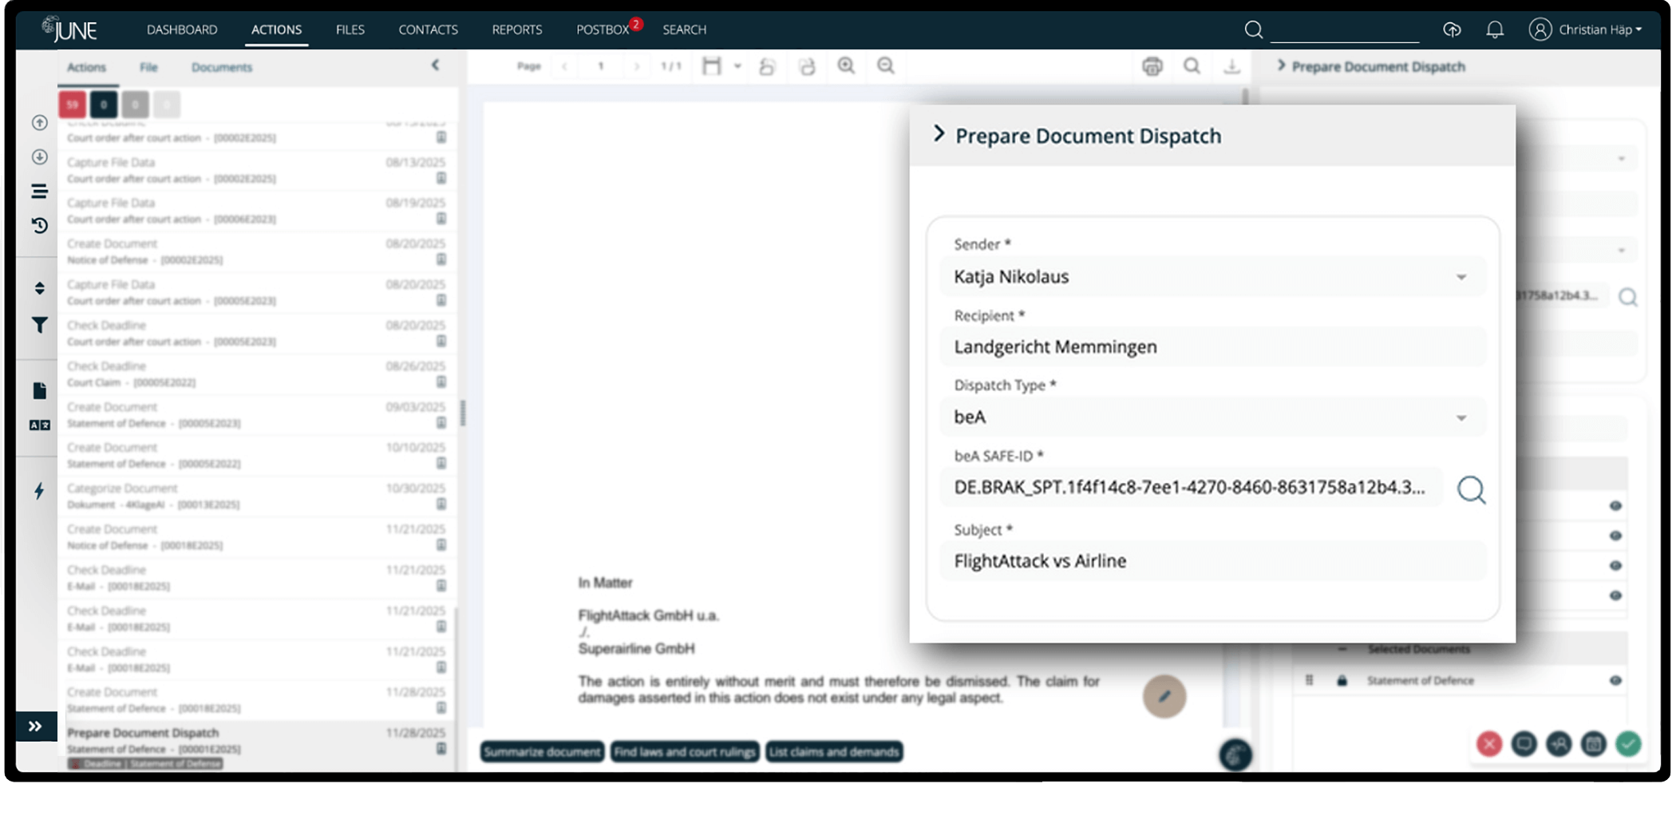Switch to the Documents tab

[221, 67]
